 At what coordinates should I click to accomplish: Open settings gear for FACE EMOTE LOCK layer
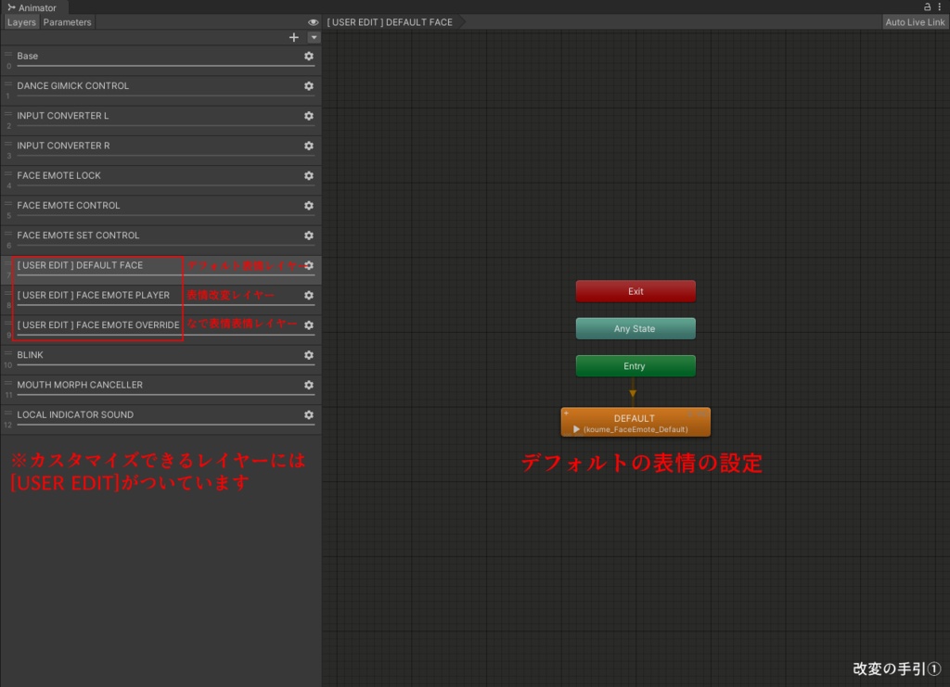[x=308, y=175]
